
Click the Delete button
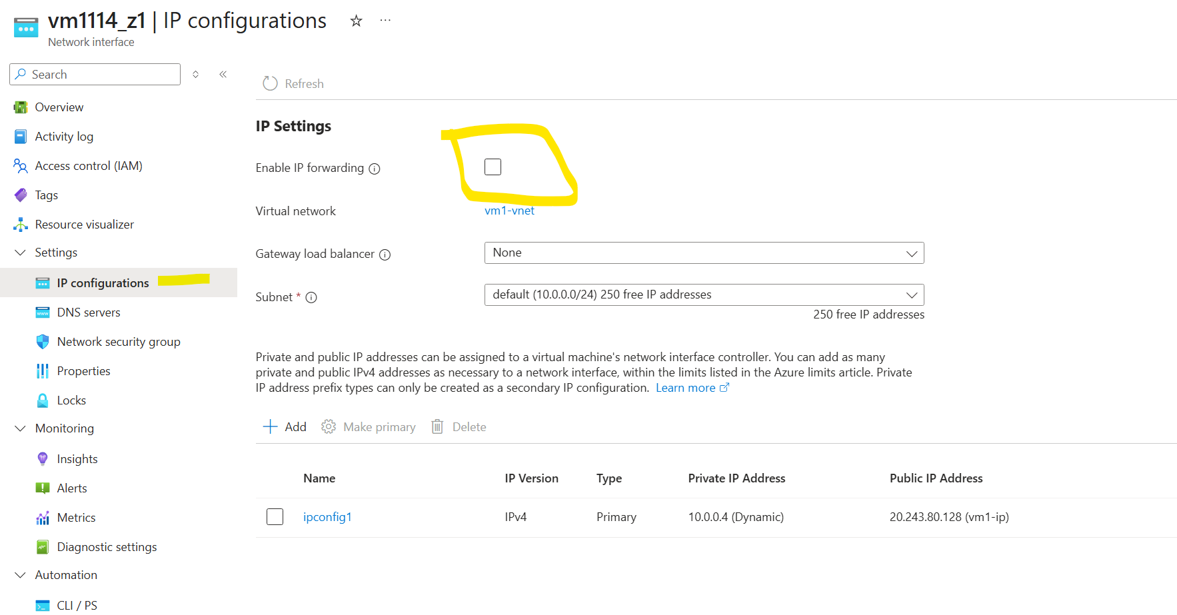(459, 427)
